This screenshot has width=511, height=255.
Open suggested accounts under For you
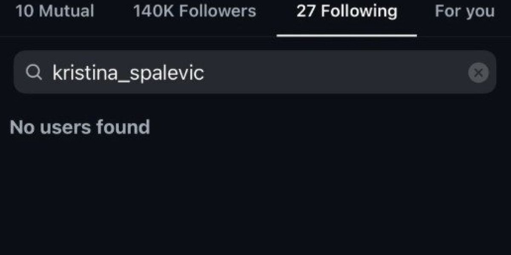[465, 11]
